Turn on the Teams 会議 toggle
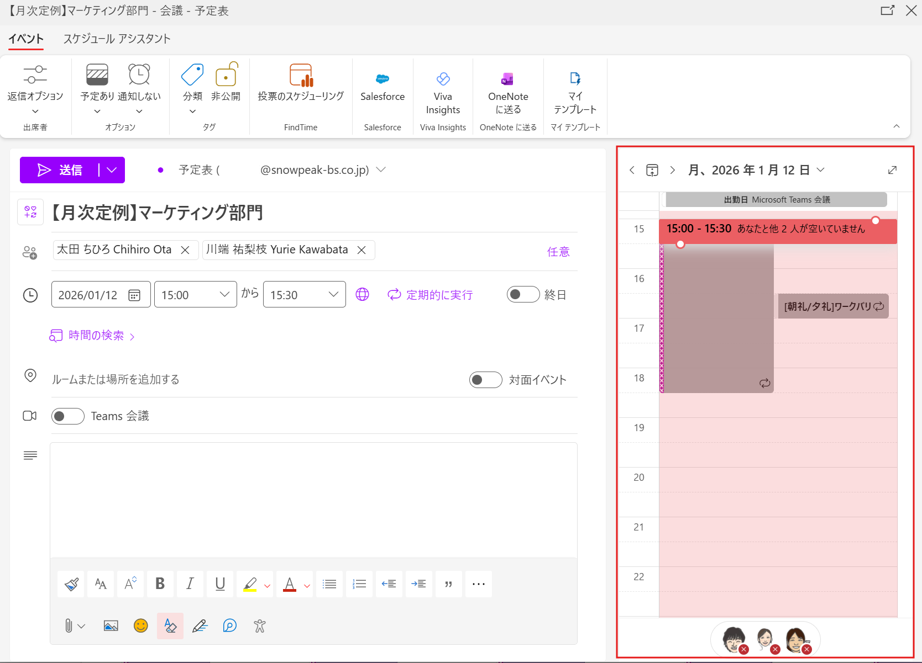 [67, 416]
